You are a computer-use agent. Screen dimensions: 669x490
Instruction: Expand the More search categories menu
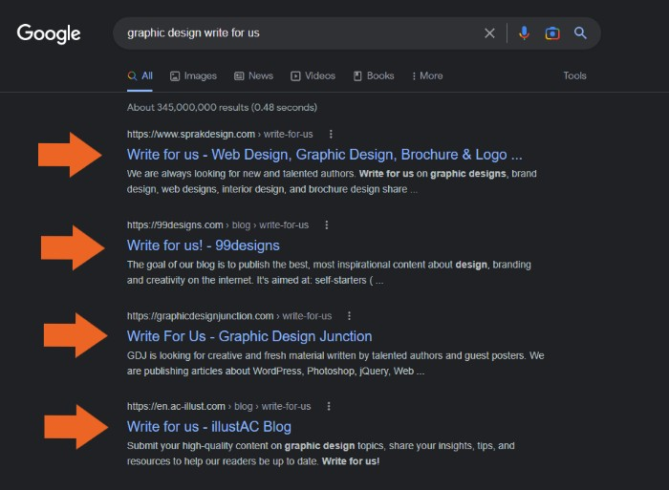point(427,75)
